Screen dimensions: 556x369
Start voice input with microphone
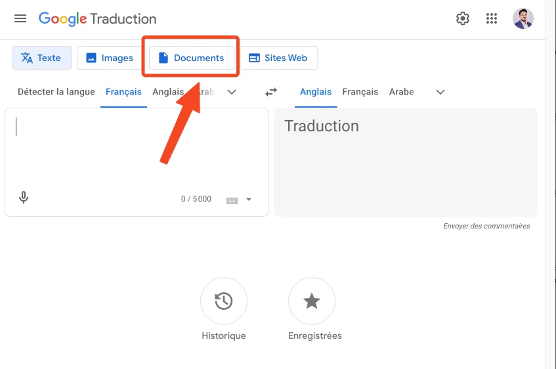[x=24, y=197]
